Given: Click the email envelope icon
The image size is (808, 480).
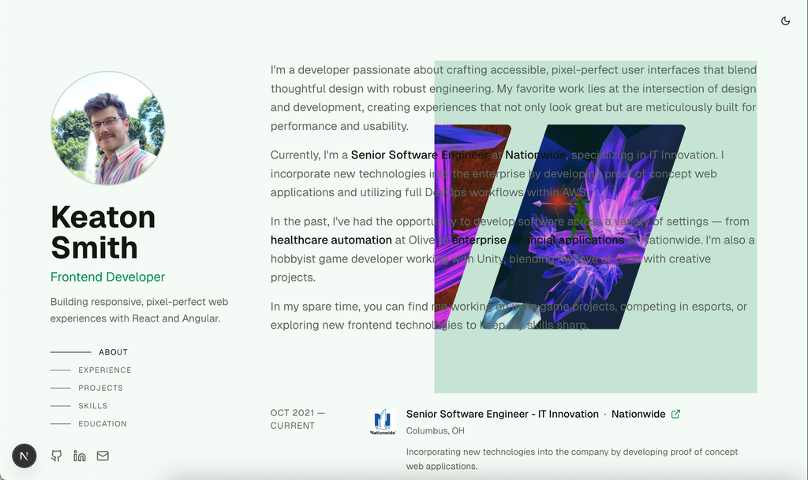Looking at the screenshot, I should 103,456.
